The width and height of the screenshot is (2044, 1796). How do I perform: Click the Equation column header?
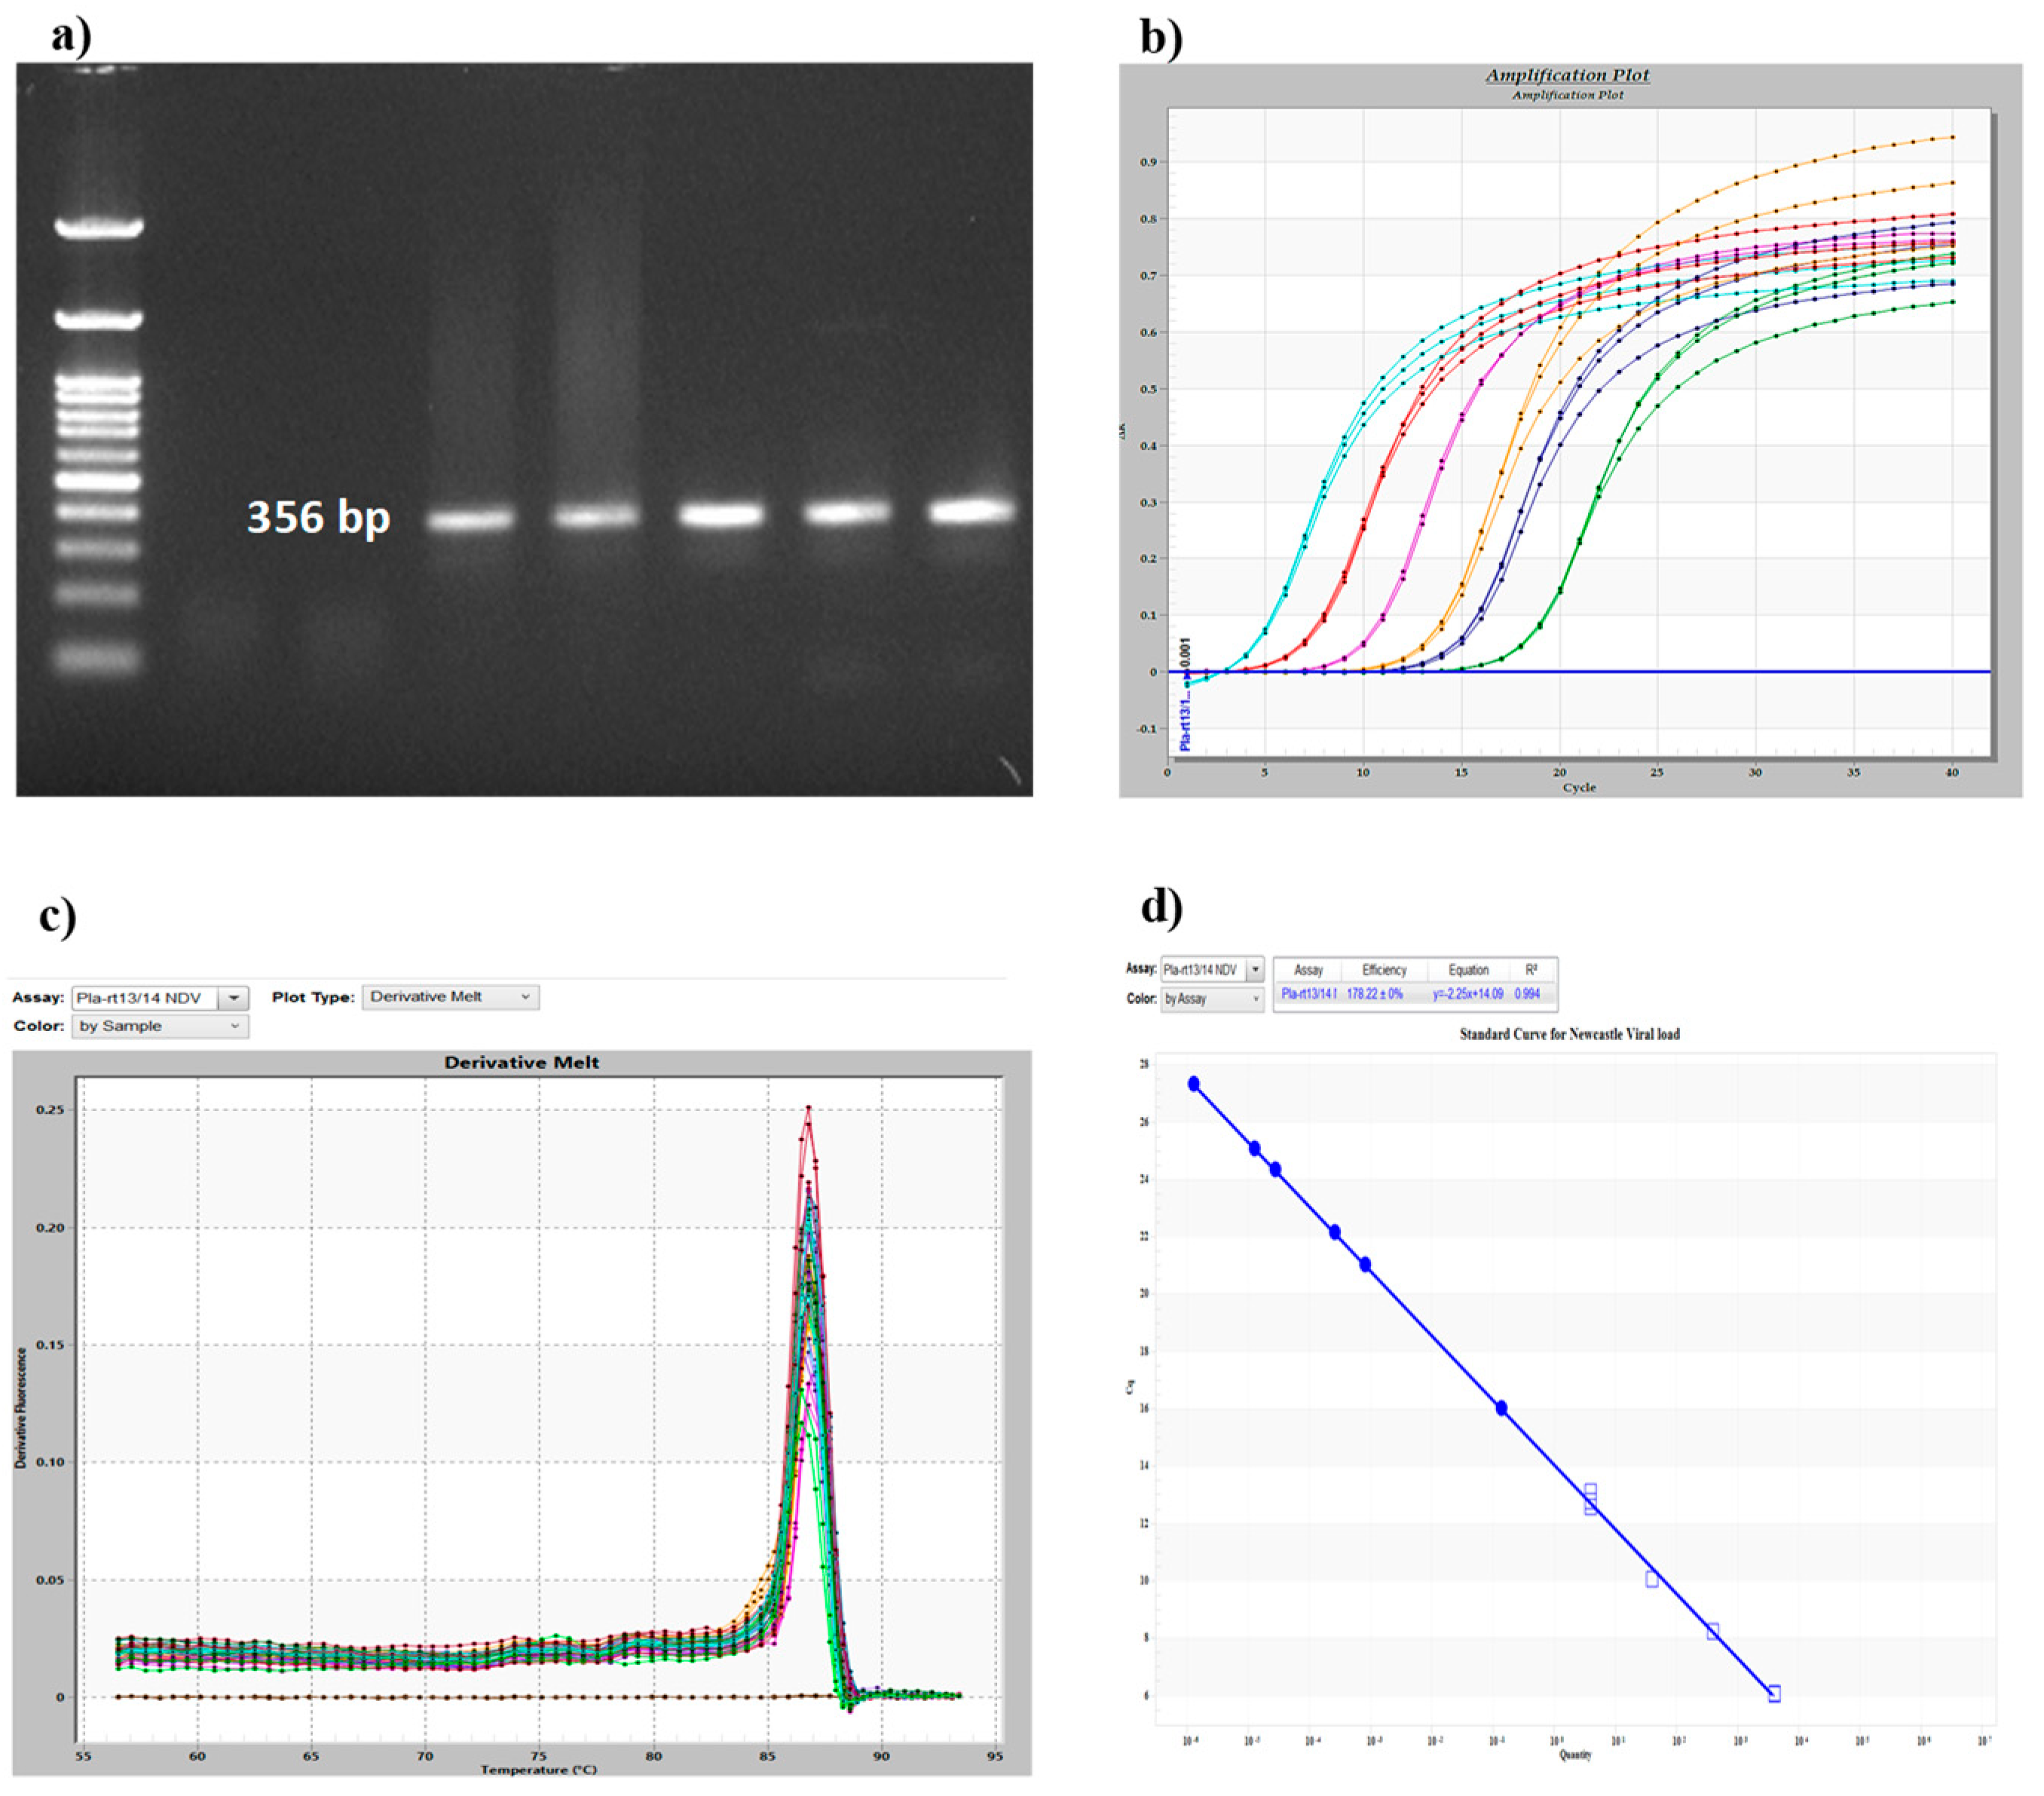pyautogui.click(x=1468, y=970)
